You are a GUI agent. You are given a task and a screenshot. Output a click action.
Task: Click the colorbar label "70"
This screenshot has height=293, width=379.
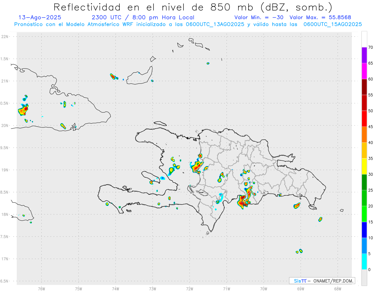click(x=370, y=47)
